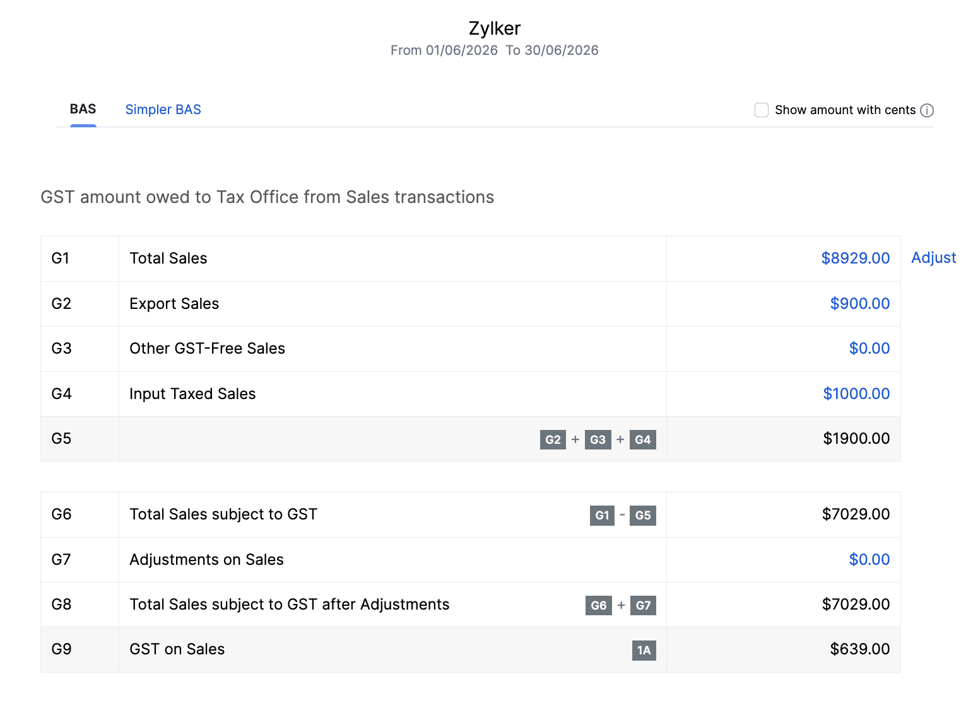Click the G1 badge in G6 formula
The height and width of the screenshot is (701, 978).
click(602, 515)
